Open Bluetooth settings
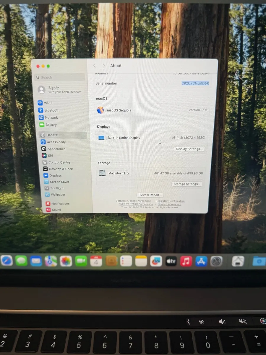Screen dimensions: 266x355 [x=52, y=110]
